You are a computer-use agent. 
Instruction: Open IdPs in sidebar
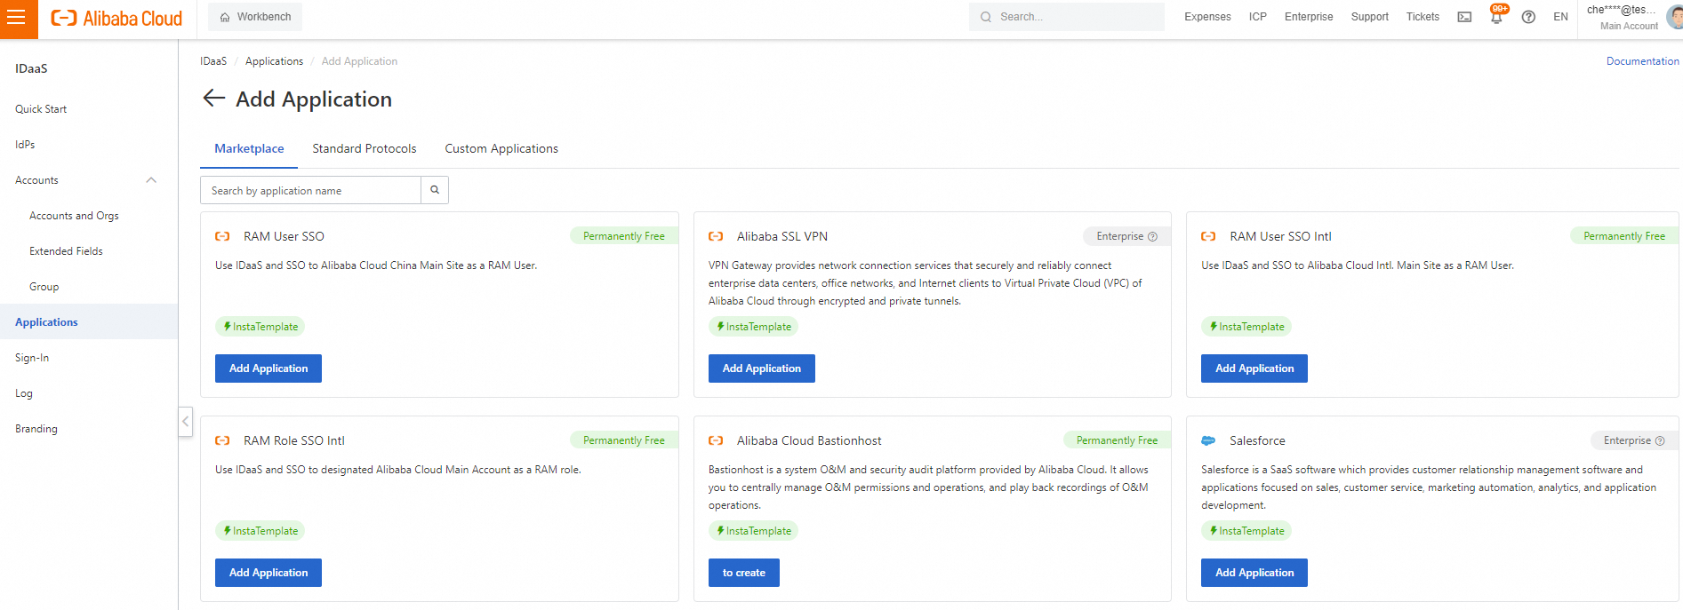point(25,145)
